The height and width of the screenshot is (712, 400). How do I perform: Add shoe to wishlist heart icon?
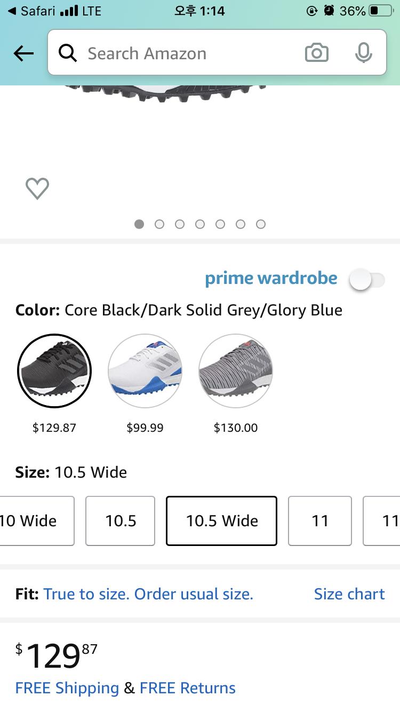click(37, 188)
